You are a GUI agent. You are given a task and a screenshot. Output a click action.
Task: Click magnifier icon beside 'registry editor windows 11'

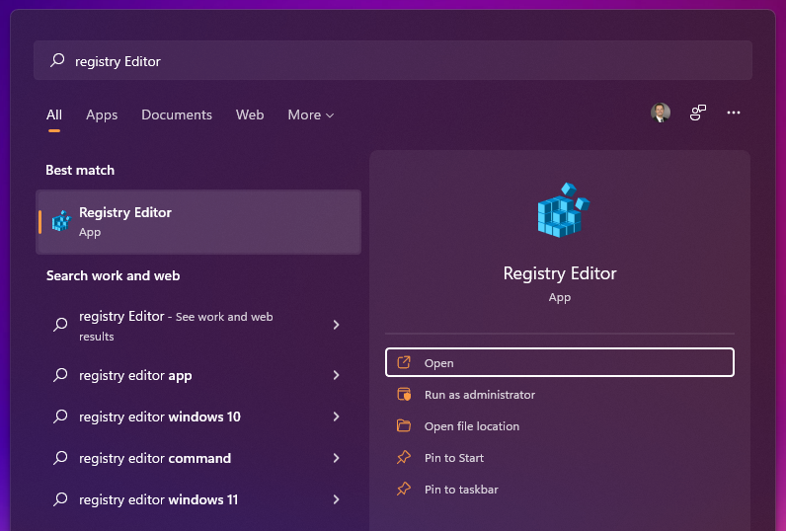(60, 499)
